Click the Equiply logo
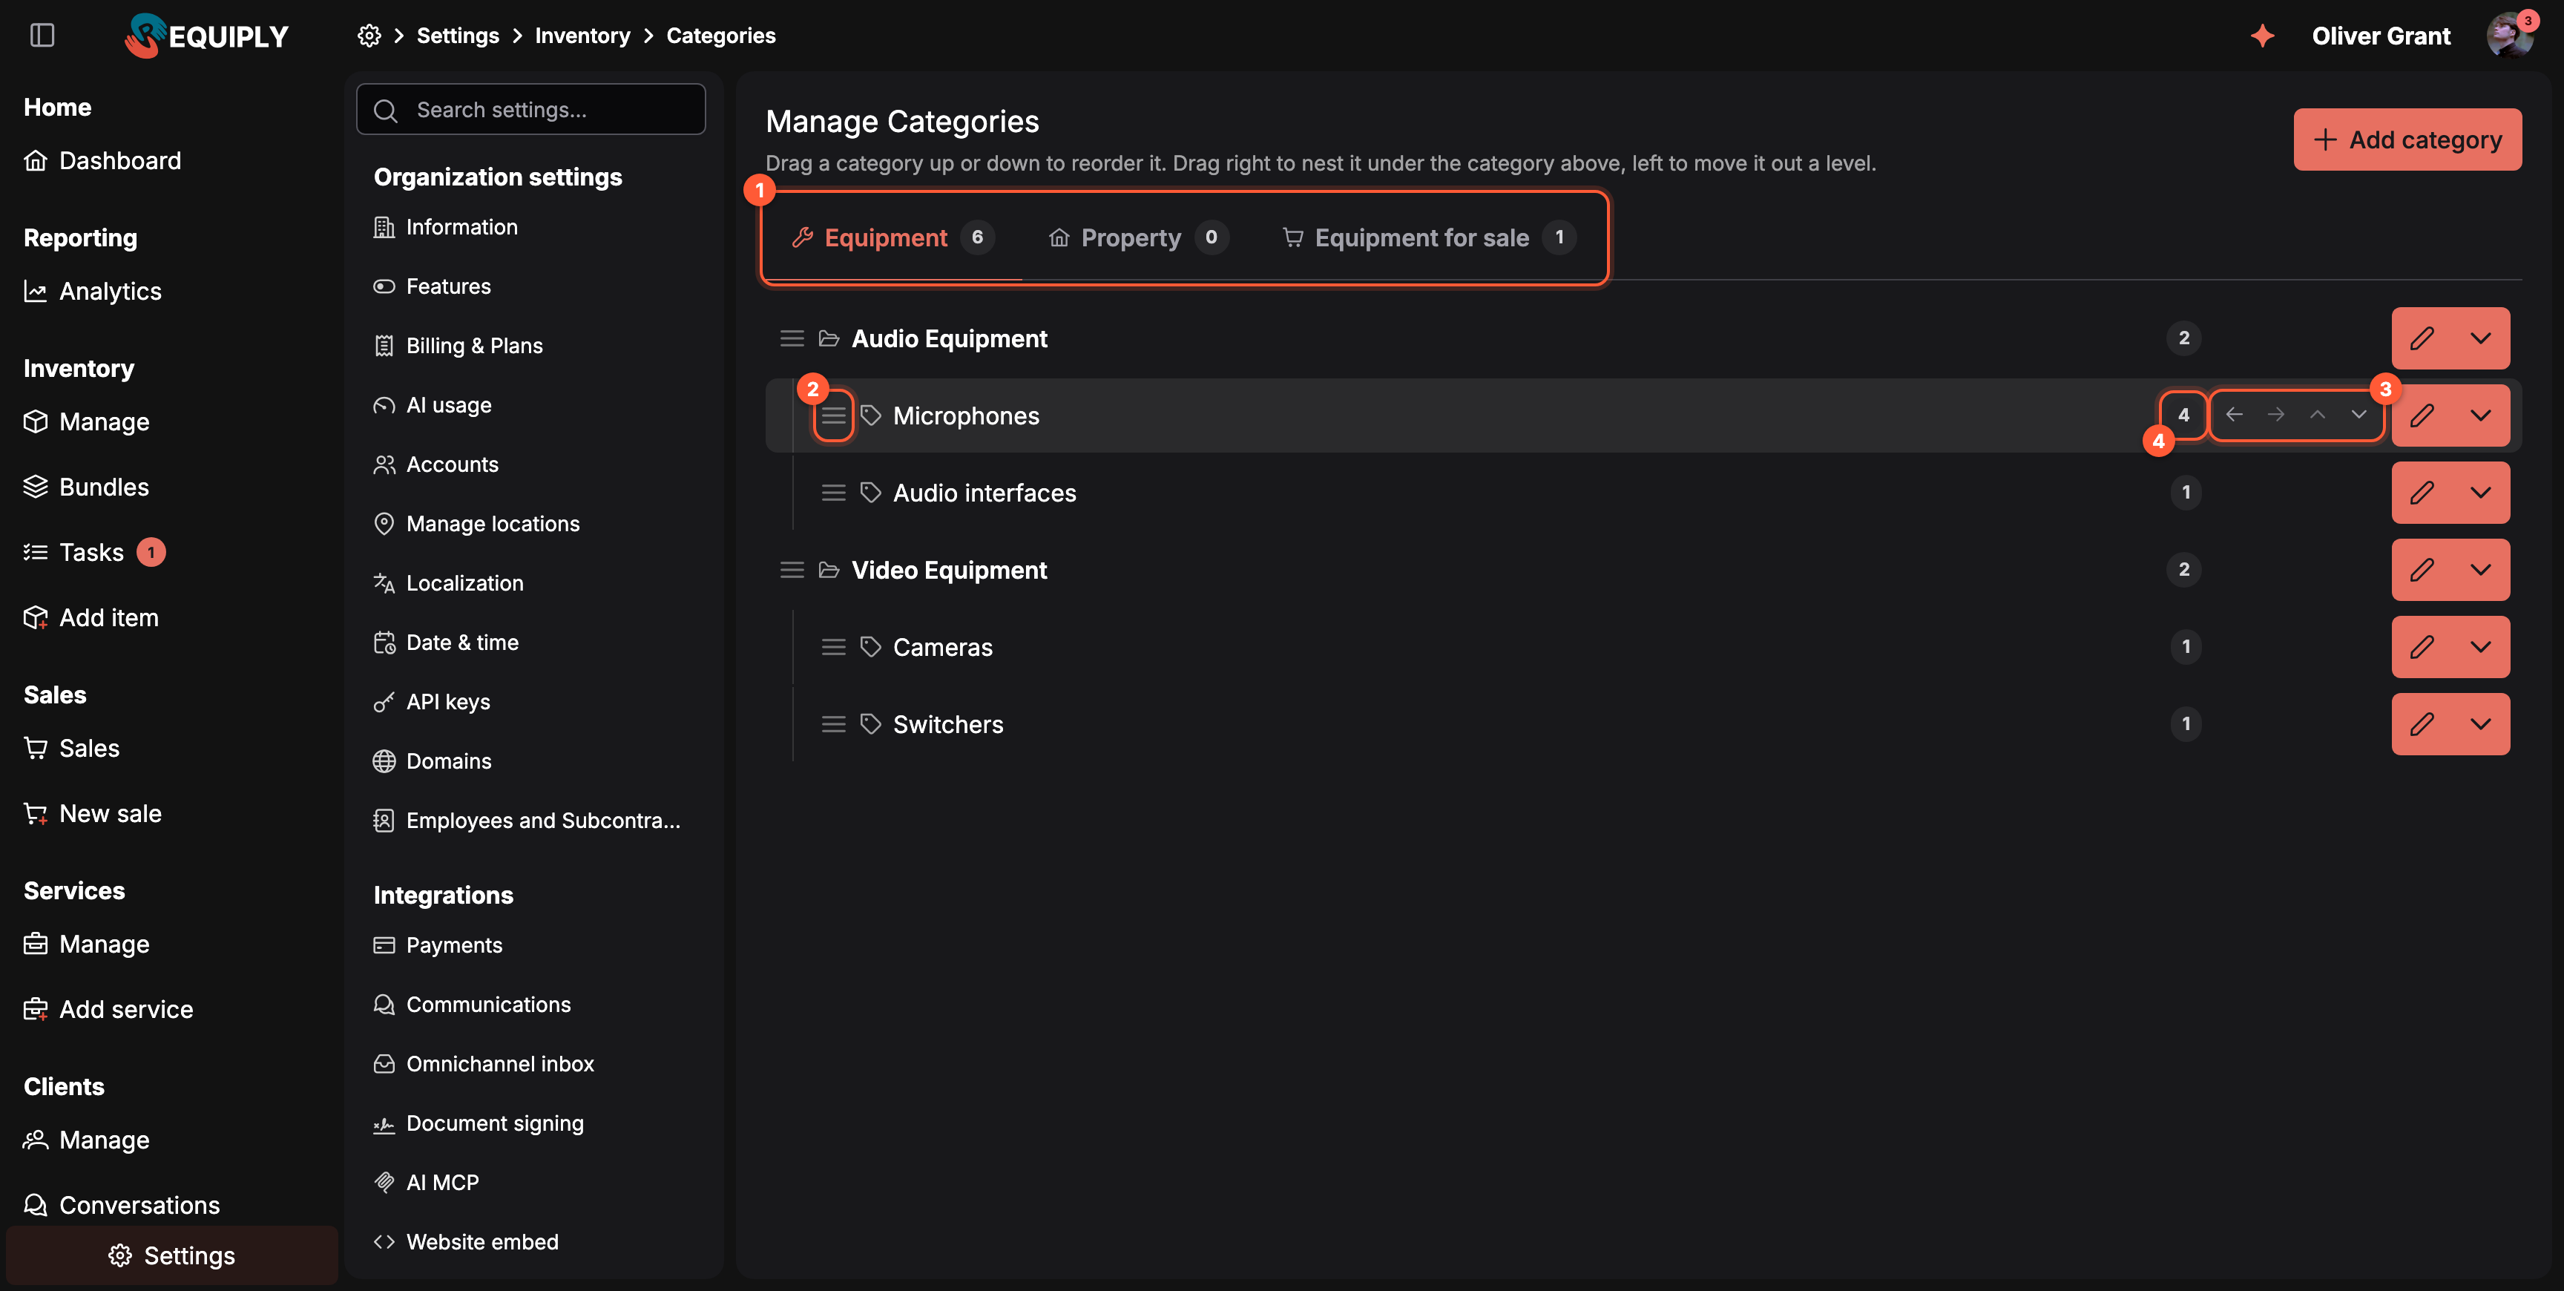Screen dimensions: 2564x1291 click(207, 36)
